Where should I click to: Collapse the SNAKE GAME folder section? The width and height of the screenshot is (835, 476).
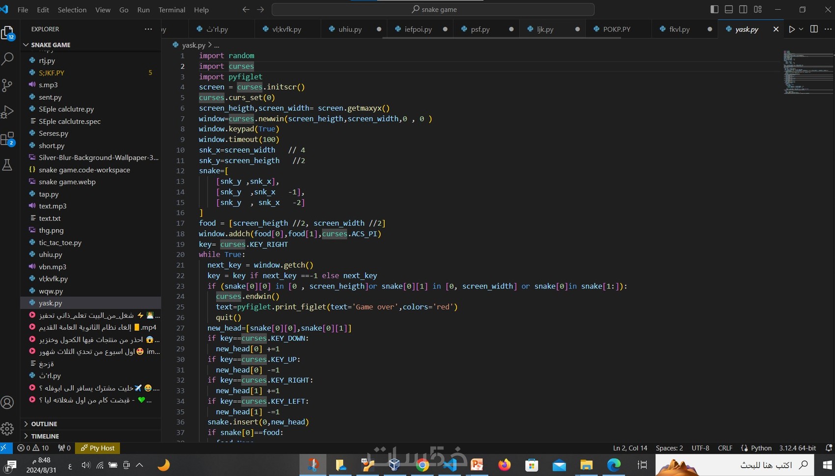coord(51,45)
